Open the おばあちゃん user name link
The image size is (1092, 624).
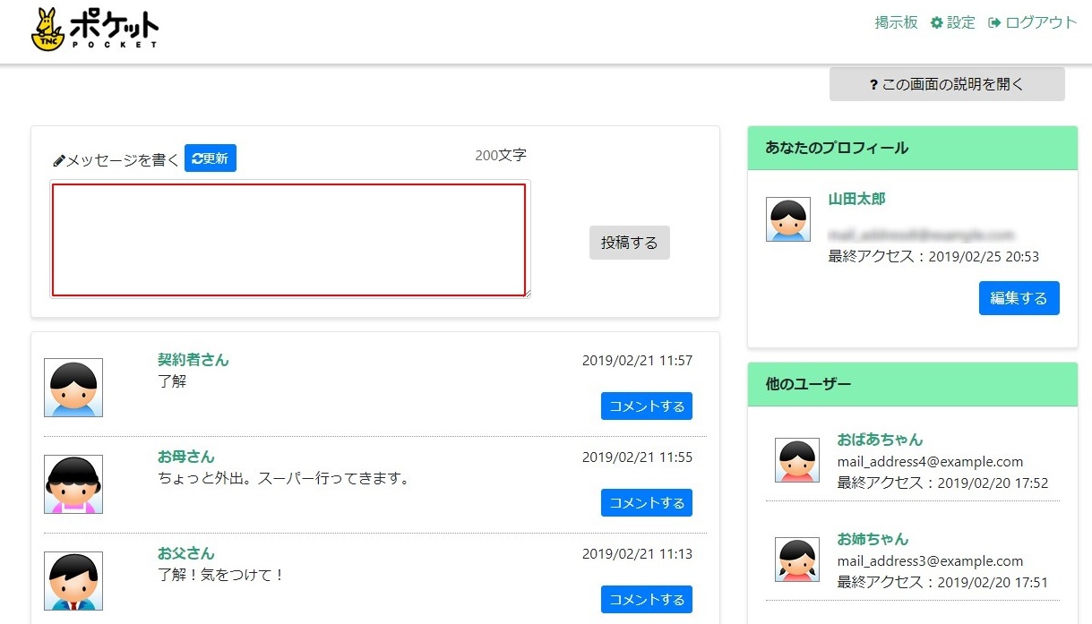coord(880,440)
